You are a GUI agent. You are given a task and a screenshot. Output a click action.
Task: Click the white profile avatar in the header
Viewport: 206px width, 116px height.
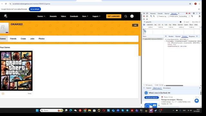coord(132,16)
